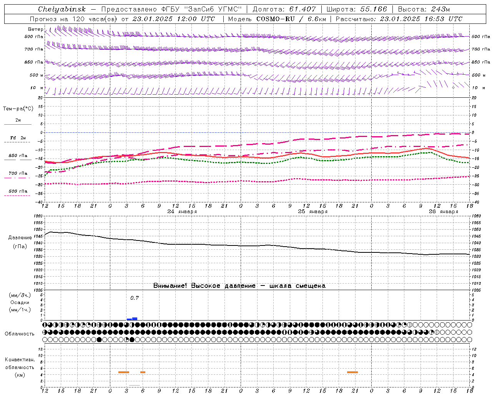
Task: Click the 'Конвективн.' convective cloud label
Action: pos(20,360)
